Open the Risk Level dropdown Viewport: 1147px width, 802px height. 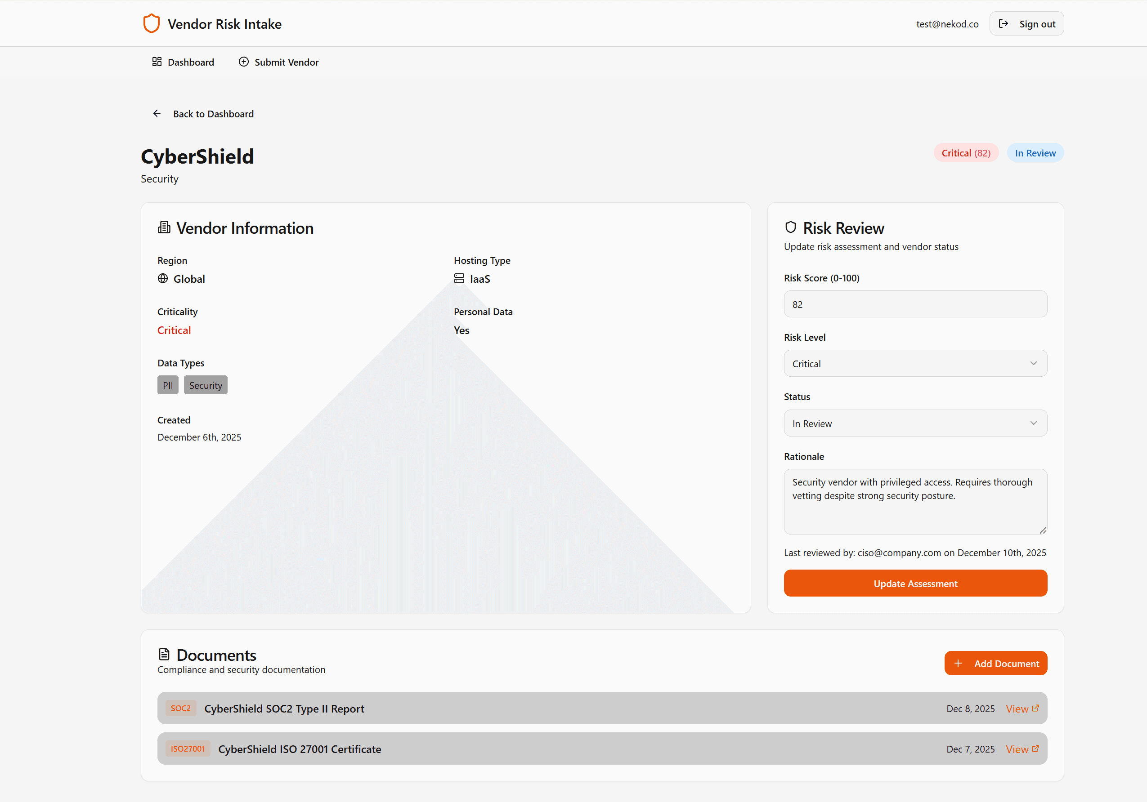915,364
